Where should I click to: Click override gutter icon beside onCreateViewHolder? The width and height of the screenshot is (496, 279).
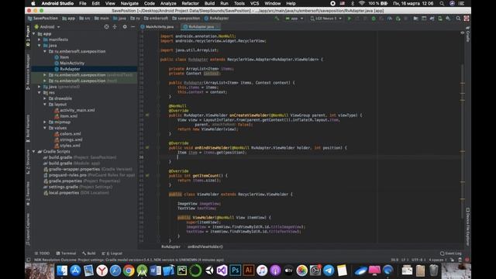tap(147, 115)
